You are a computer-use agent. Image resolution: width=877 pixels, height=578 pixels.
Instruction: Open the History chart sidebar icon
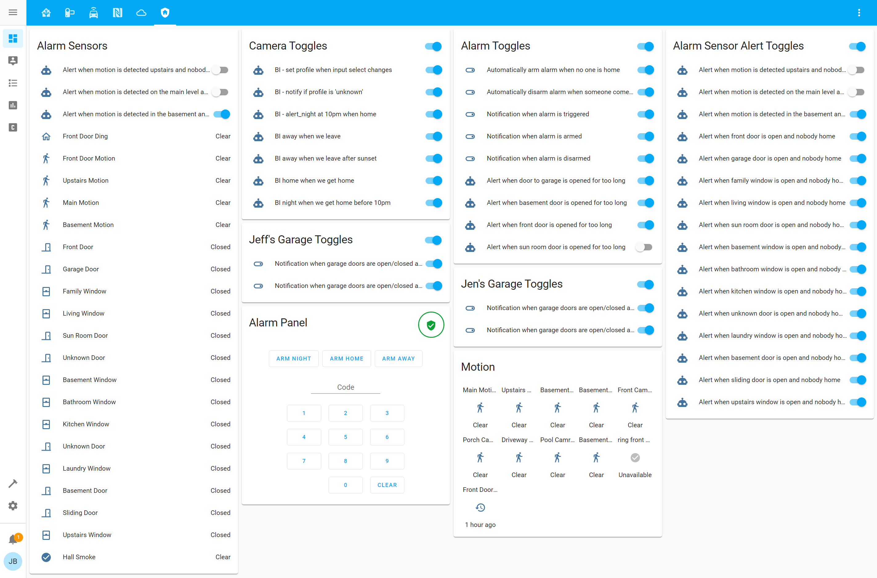[x=13, y=105]
